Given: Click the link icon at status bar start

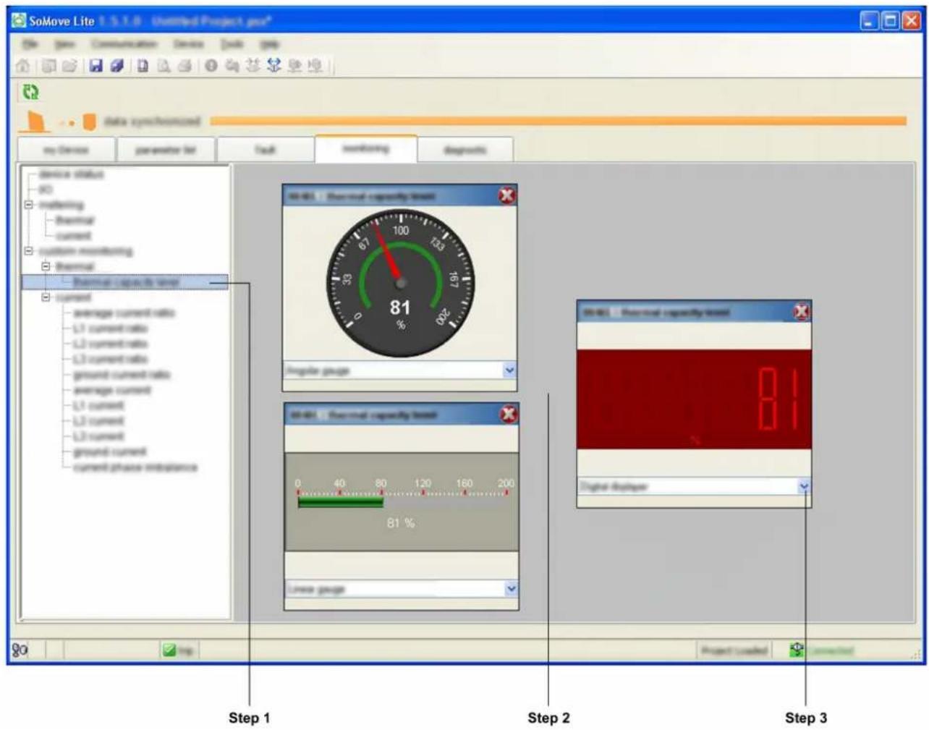Looking at the screenshot, I should coord(20,650).
